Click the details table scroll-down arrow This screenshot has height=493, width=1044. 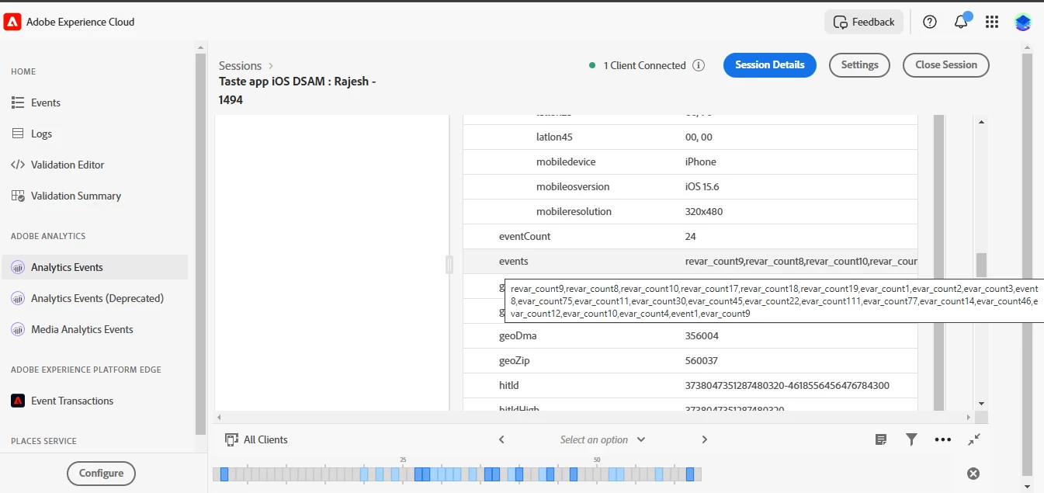[982, 404]
